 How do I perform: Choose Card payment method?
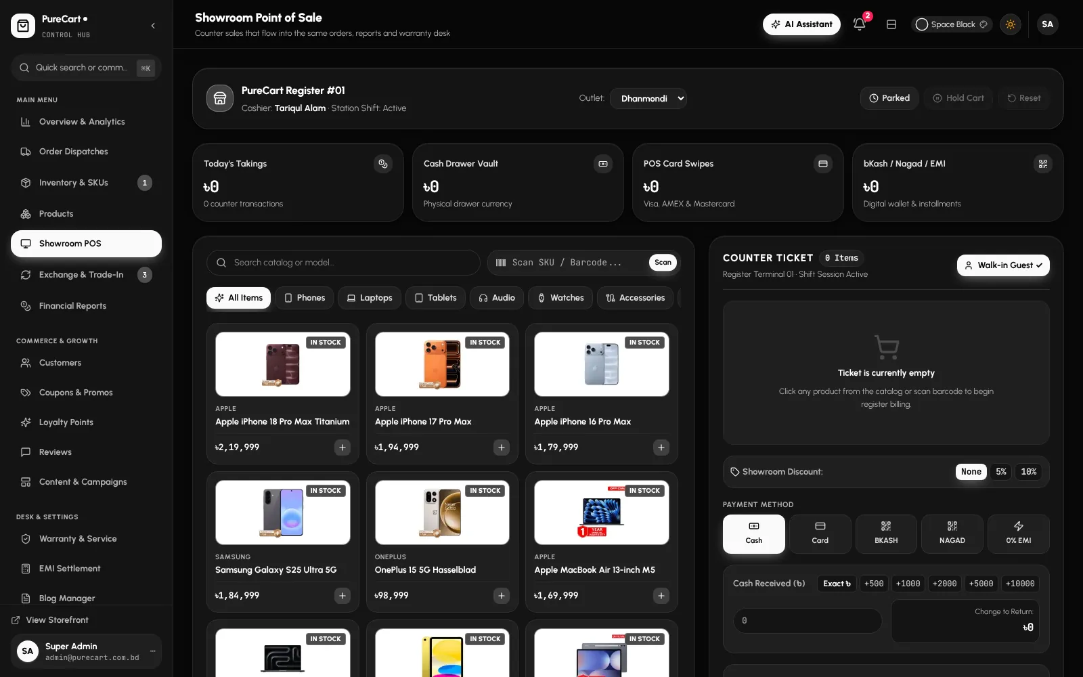[x=820, y=534]
